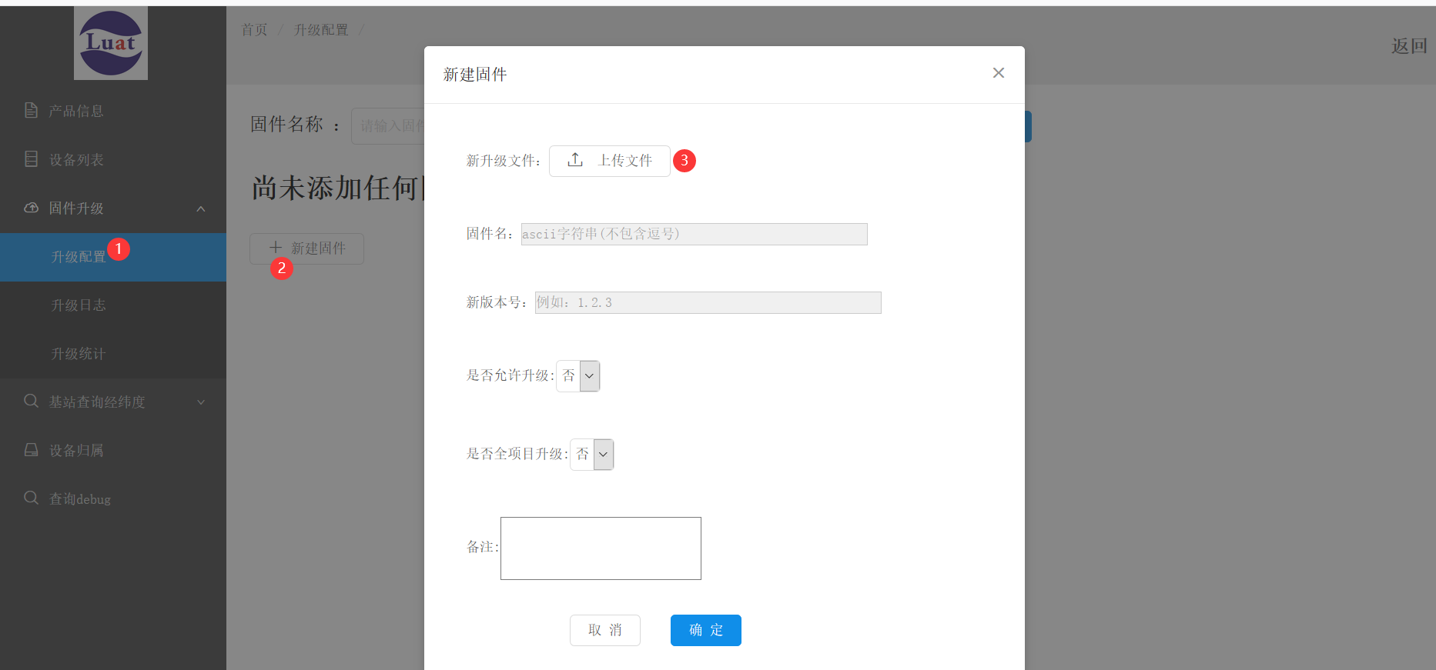Click the 上传文件 button
Image resolution: width=1436 pixels, height=670 pixels.
(610, 161)
